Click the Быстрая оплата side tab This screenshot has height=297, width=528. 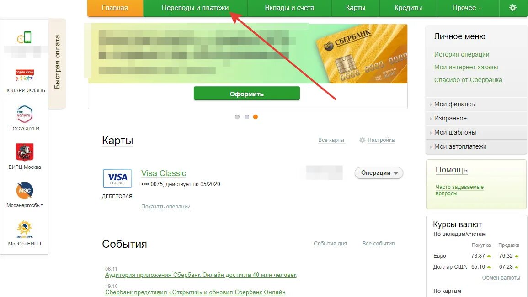coord(57,62)
